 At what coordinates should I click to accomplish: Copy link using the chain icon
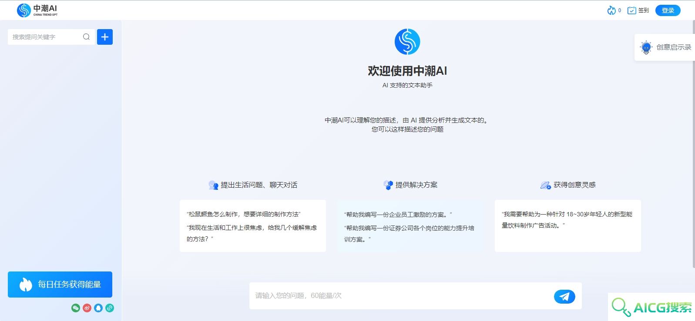(110, 308)
